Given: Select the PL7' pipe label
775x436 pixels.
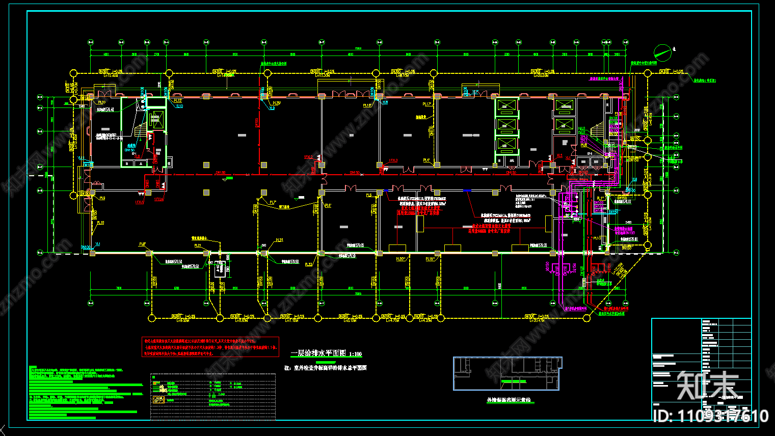Looking at the screenshot, I should [x=273, y=202].
